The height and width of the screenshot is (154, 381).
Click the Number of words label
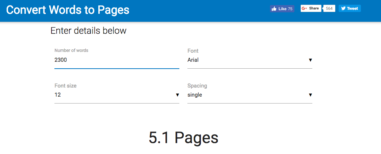71,50
